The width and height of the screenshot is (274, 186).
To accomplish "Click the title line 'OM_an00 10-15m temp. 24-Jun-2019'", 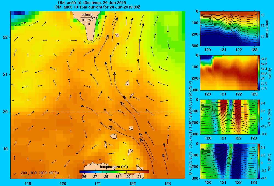I will pyautogui.click(x=92, y=3).
